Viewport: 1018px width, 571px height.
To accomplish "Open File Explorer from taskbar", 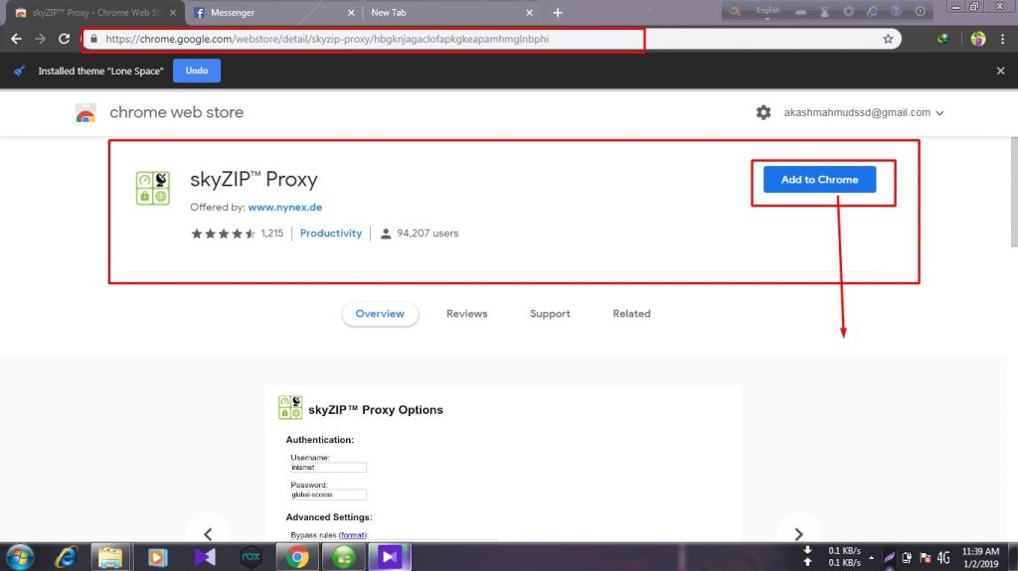I will (111, 557).
